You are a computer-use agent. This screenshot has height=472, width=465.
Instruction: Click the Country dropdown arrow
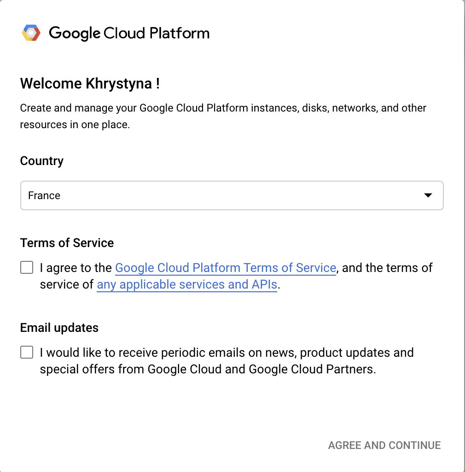coord(428,195)
